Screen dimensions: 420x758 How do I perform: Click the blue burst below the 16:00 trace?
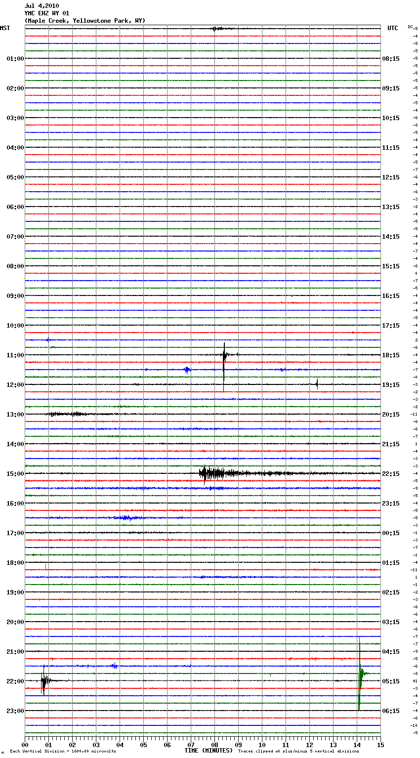(126, 518)
